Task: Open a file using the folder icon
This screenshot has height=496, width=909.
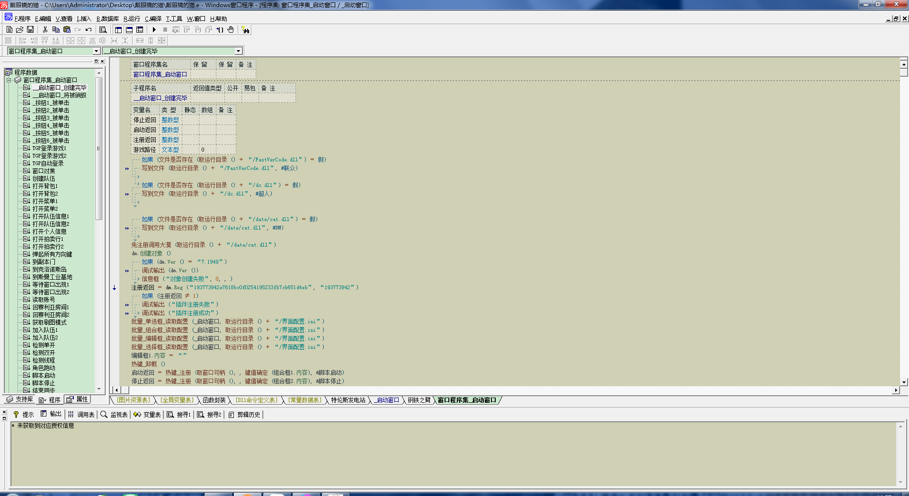Action: [x=20, y=29]
